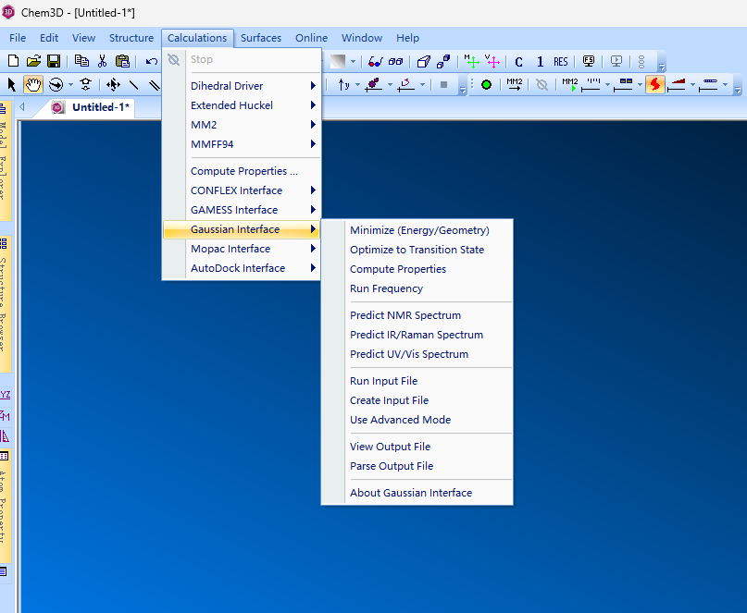
Task: Select the Double Bond drawing tool
Action: click(x=154, y=85)
